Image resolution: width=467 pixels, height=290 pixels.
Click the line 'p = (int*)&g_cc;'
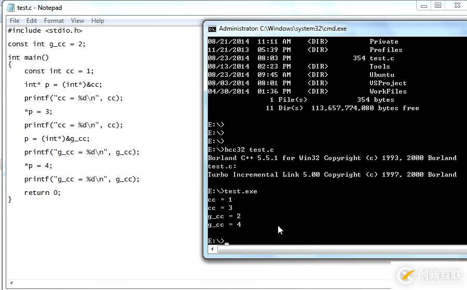coord(57,139)
